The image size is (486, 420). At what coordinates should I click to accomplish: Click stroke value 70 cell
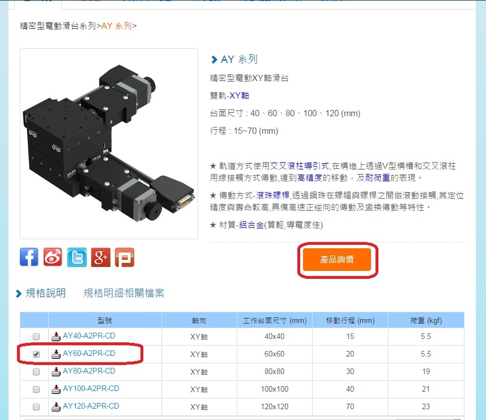350,406
